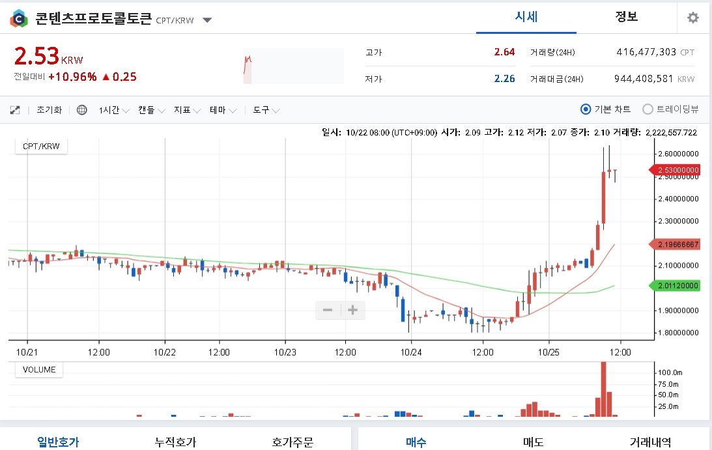Click the CPT/KRW chart legend label
712x450 pixels.
click(41, 147)
